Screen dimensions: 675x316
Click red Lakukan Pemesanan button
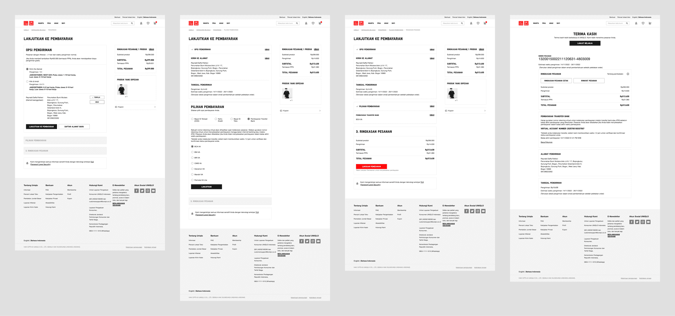[372, 166]
